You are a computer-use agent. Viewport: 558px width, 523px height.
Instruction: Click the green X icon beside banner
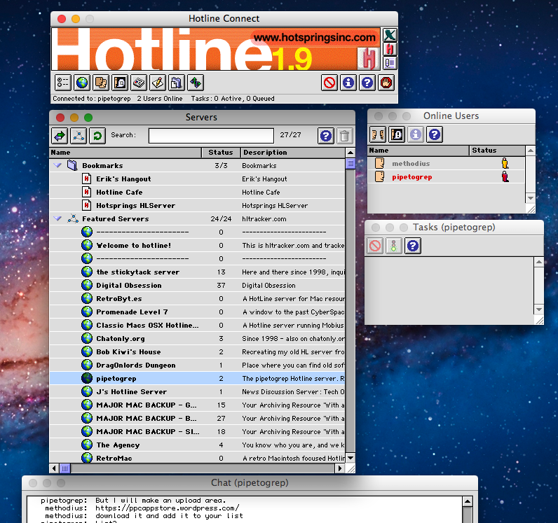tap(390, 35)
